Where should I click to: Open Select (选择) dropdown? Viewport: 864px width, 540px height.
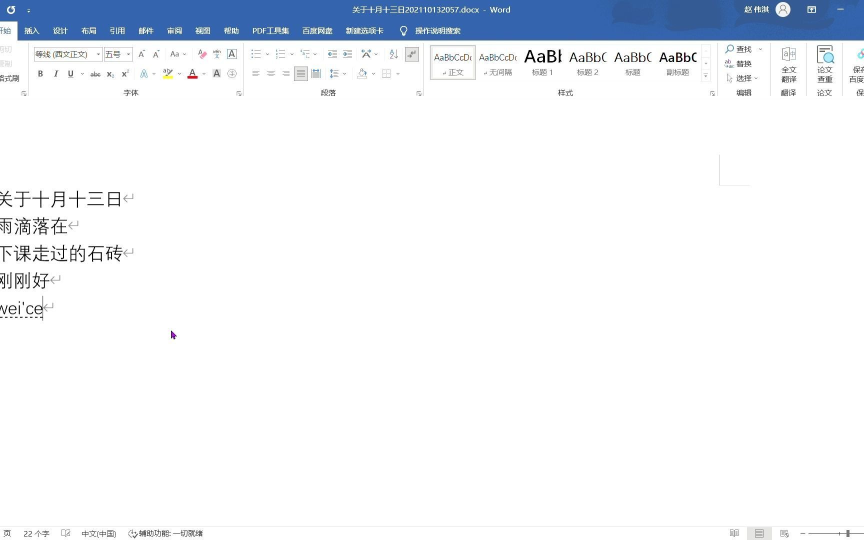742,78
